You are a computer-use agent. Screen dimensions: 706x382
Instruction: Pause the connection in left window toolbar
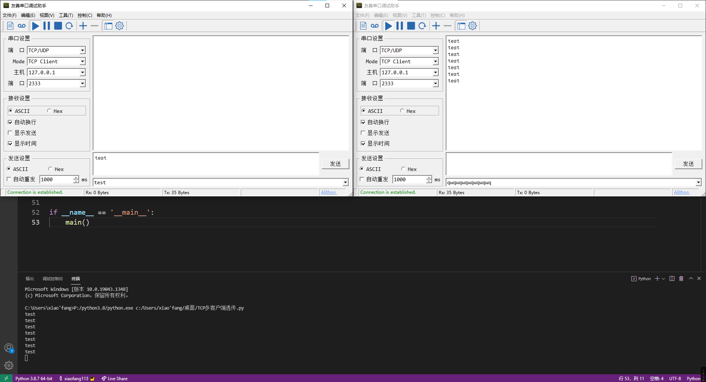tap(47, 26)
